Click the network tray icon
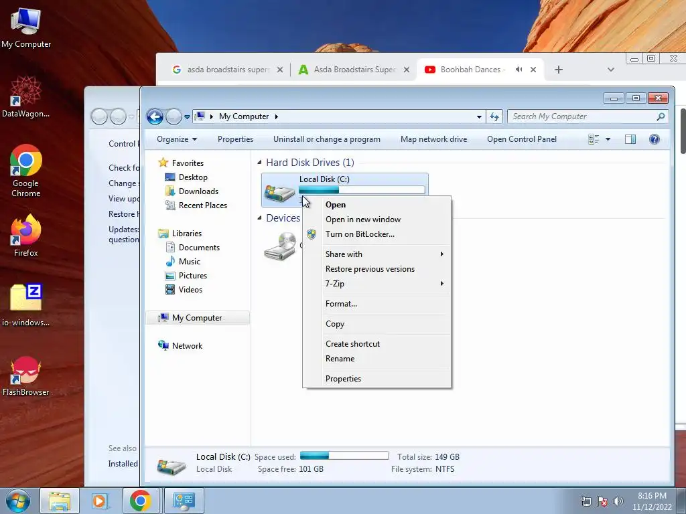 point(586,501)
